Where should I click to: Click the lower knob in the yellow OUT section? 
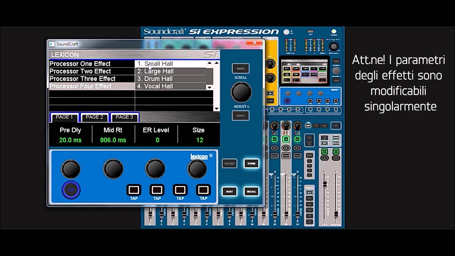(x=270, y=78)
